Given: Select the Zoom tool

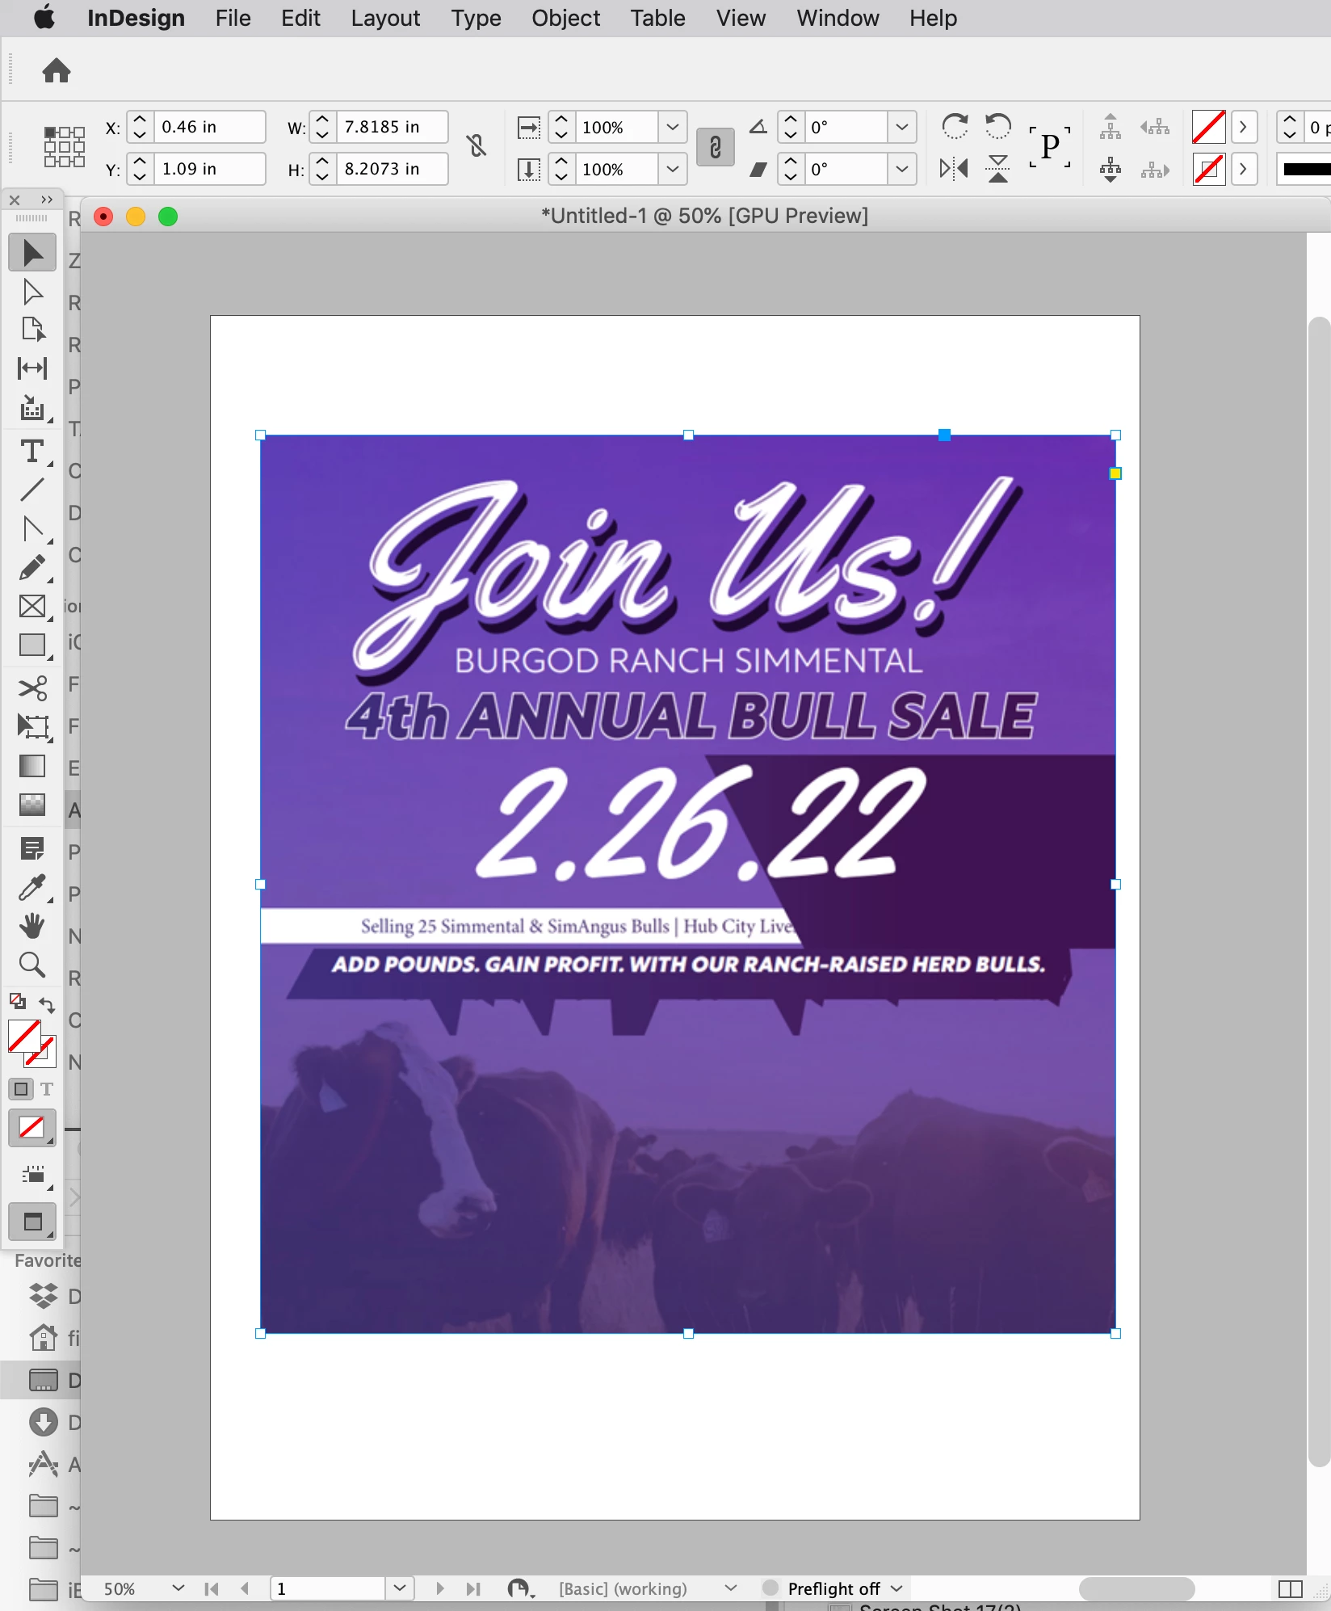Looking at the screenshot, I should point(32,965).
